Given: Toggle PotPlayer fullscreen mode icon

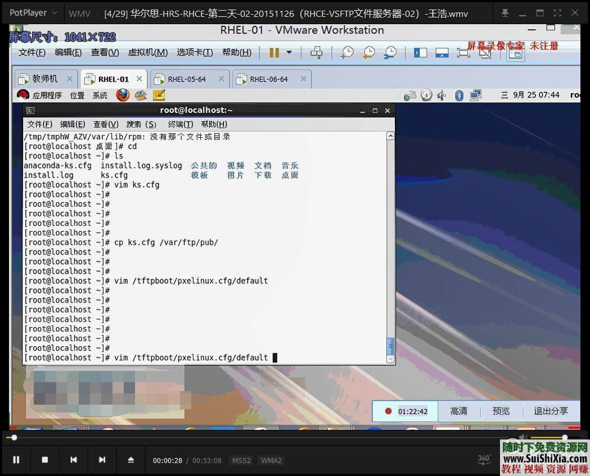Looking at the screenshot, I should pyautogui.click(x=557, y=13).
